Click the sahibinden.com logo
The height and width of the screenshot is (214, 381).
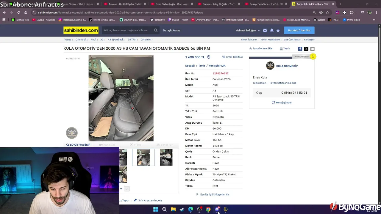(x=81, y=30)
